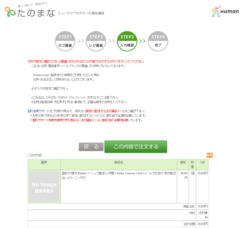The width and height of the screenshot is (246, 228).
Task: Confirm order with この内容で注文する button
Action: click(x=136, y=147)
